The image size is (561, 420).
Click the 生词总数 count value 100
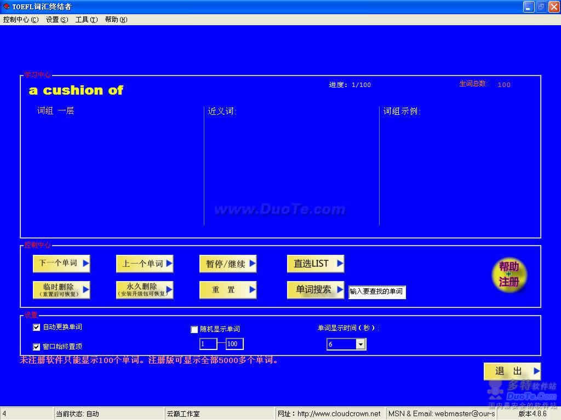[504, 85]
